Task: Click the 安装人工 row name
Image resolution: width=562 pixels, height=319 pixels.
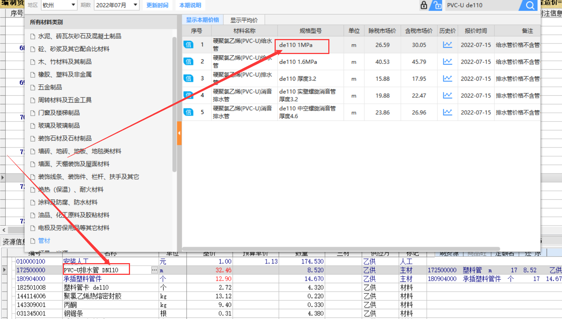Action: coord(76,261)
